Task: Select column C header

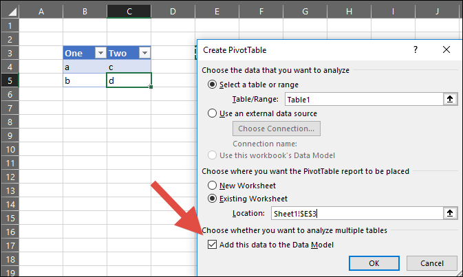Action: (129, 11)
